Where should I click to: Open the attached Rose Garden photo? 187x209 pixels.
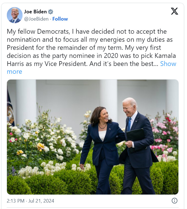(x=93, y=137)
